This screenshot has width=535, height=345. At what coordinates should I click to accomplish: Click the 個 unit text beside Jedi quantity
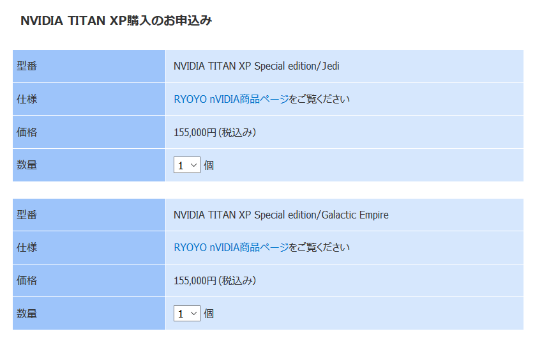(x=209, y=165)
